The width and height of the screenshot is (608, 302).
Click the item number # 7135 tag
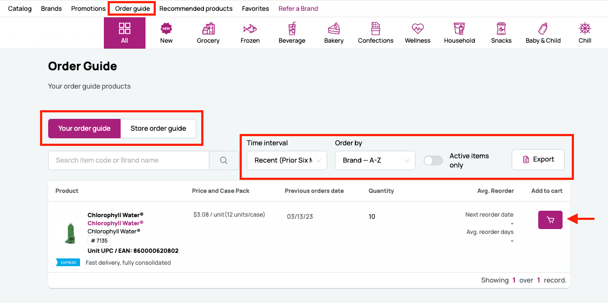pos(99,241)
